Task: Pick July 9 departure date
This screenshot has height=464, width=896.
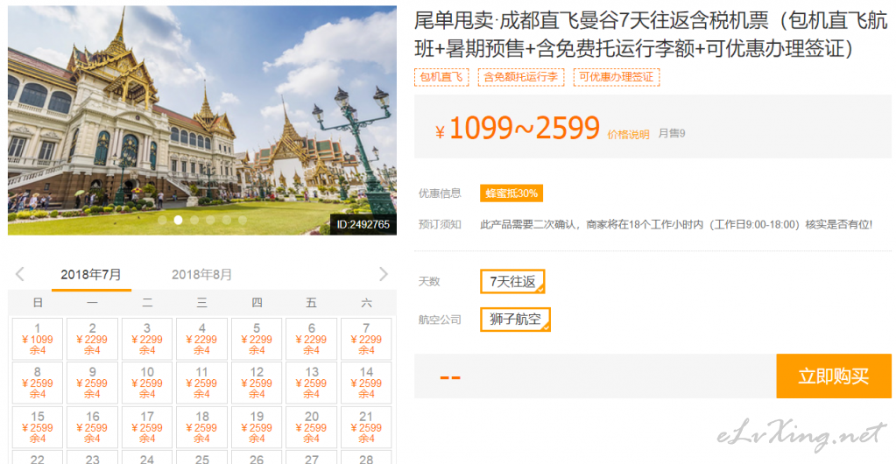Action: (92, 383)
